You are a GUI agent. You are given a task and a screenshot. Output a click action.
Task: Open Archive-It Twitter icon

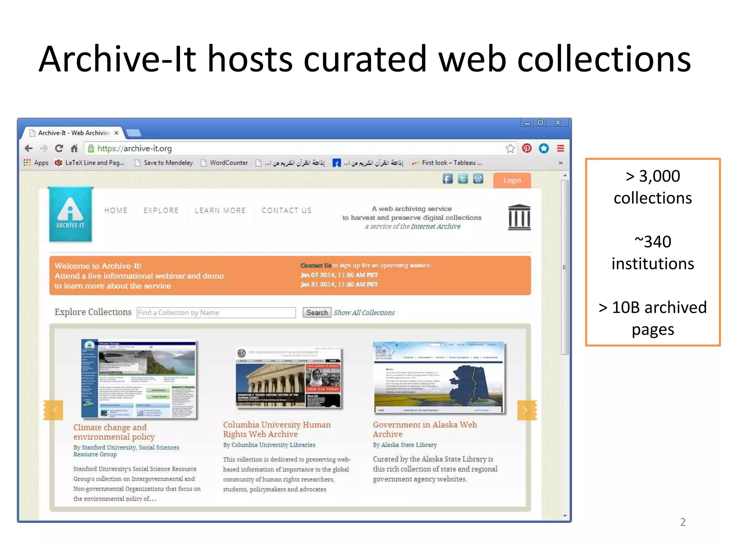[x=463, y=179]
